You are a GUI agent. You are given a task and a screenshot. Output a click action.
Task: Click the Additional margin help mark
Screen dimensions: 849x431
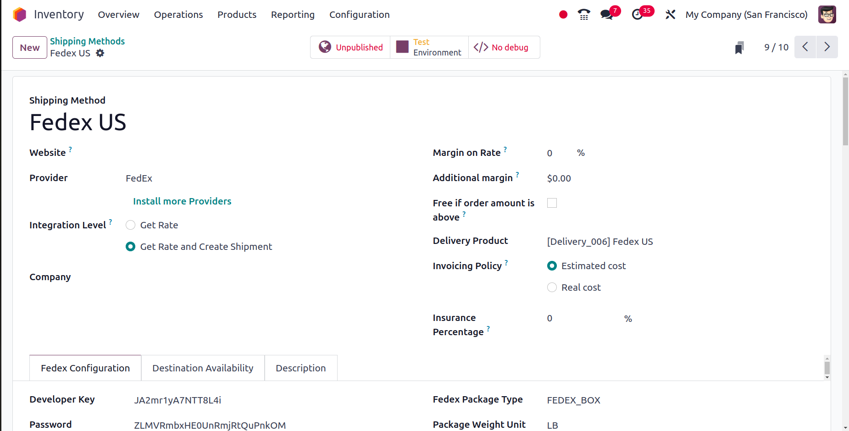click(x=517, y=175)
